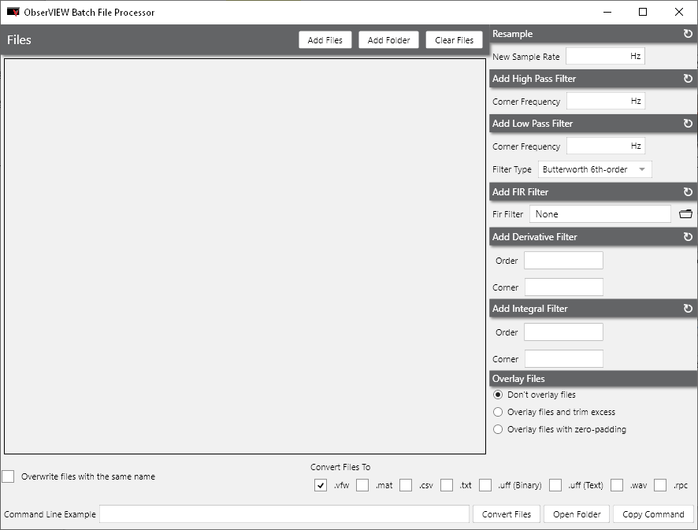
Task: Reset the Add Derivative Filter section
Action: pyautogui.click(x=688, y=237)
